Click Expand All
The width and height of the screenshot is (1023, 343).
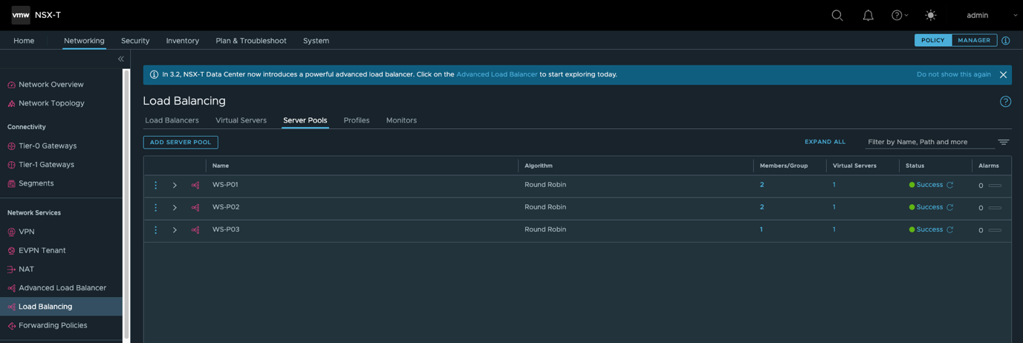tap(825, 142)
